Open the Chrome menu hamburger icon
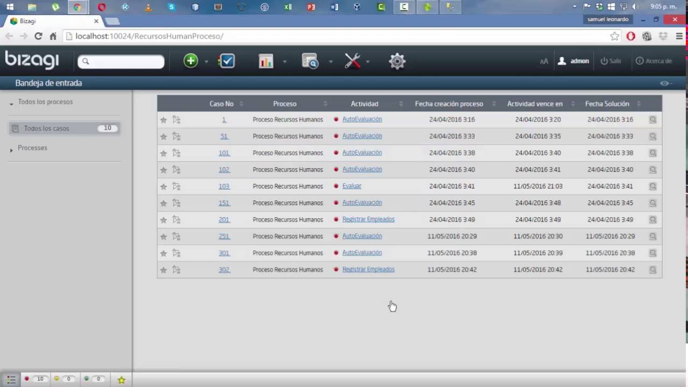The image size is (688, 387). click(679, 36)
